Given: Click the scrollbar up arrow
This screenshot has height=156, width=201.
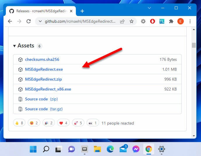Looking at the screenshot, I should (x=194, y=29).
